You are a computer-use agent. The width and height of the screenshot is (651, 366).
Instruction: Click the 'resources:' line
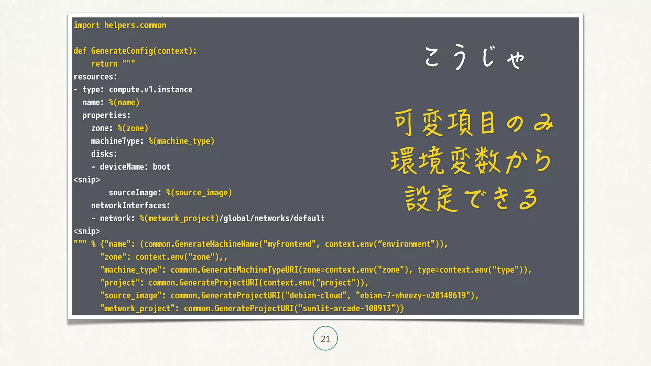coord(95,77)
